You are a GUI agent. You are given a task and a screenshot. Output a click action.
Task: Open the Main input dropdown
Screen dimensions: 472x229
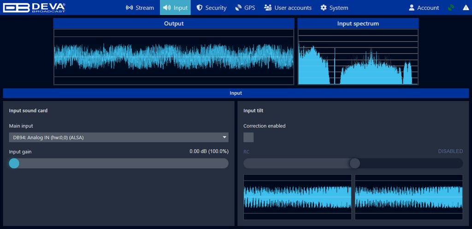[x=118, y=137]
